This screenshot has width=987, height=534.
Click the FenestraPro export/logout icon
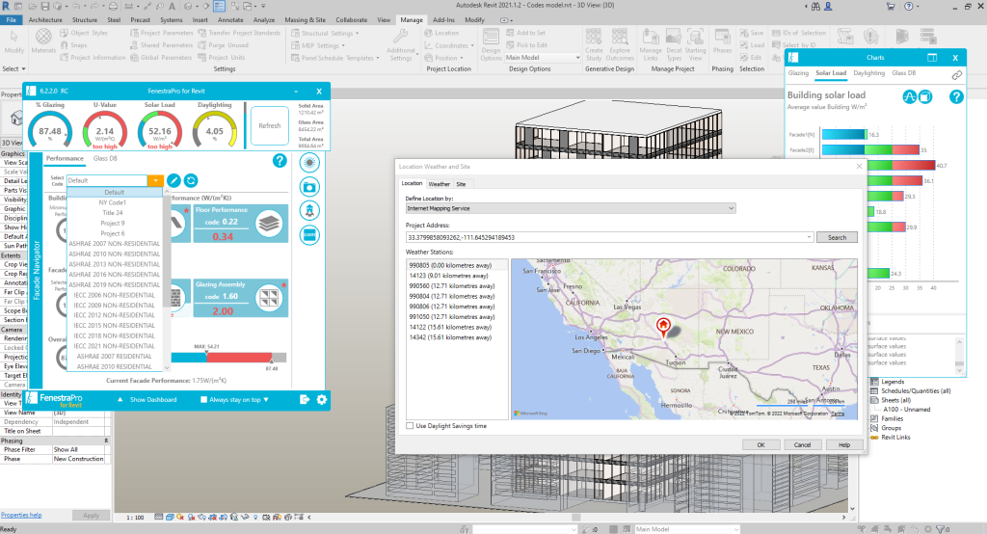click(x=305, y=399)
